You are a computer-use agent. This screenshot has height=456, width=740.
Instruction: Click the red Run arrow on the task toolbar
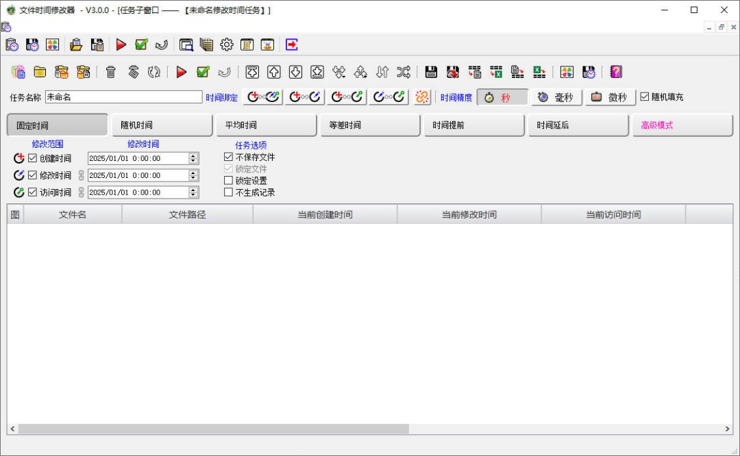pos(181,72)
